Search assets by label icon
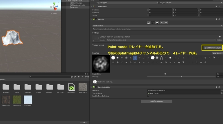The image size is (223, 124). 79,77
